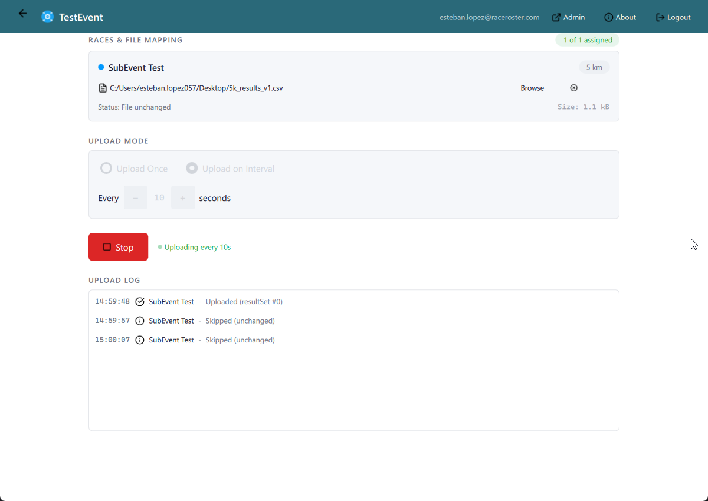Click the checkmark icon on the 14:59:48 entry
This screenshot has height=501, width=708.
(140, 301)
